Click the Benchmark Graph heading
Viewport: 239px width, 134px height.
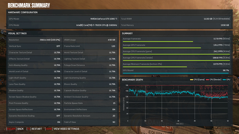132,80
